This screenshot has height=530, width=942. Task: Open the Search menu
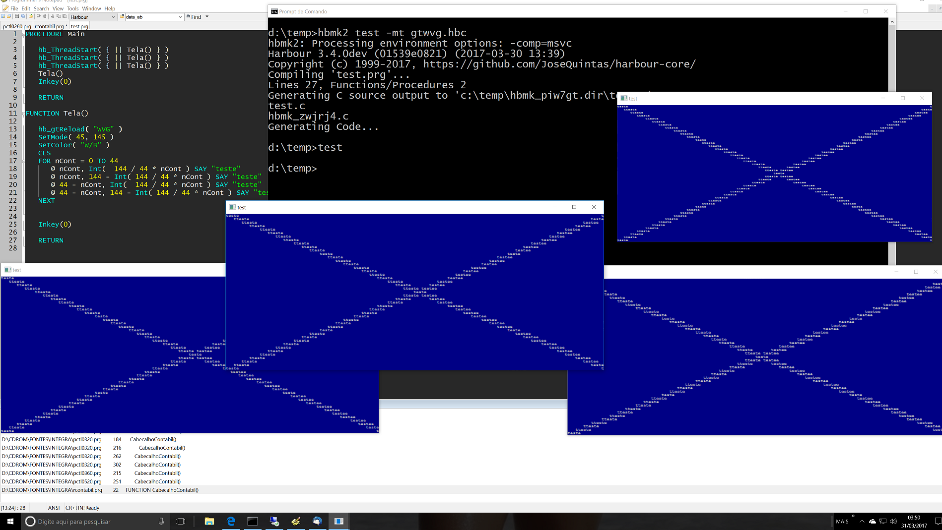pyautogui.click(x=41, y=8)
